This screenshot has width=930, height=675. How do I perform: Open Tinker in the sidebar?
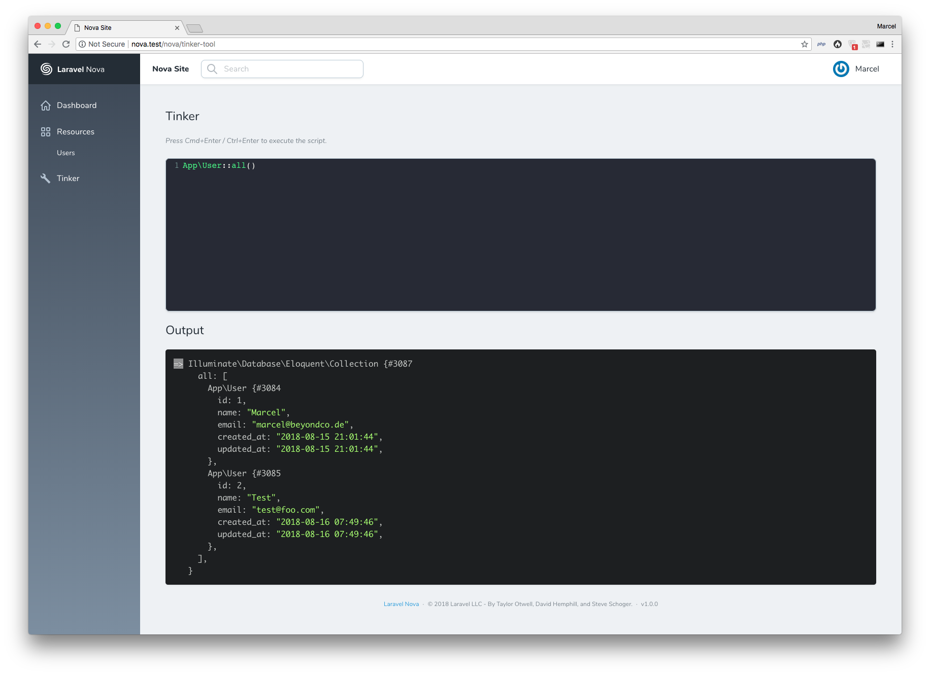68,179
